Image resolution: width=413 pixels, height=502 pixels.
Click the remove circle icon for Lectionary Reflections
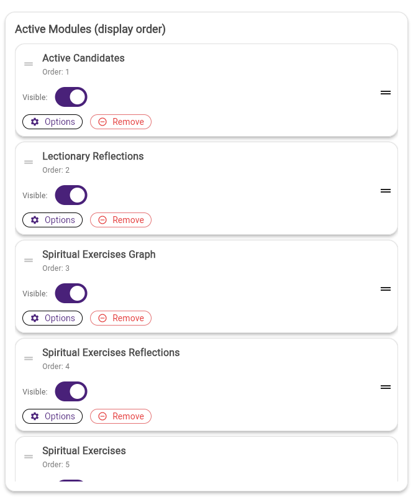click(x=102, y=220)
